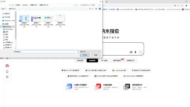Click the Open button in the dialog
This screenshot has width=190, height=107.
[x=85, y=55]
